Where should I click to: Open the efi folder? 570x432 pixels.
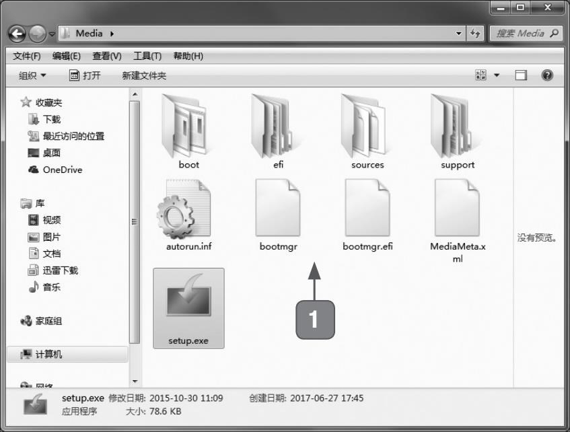pyautogui.click(x=278, y=132)
